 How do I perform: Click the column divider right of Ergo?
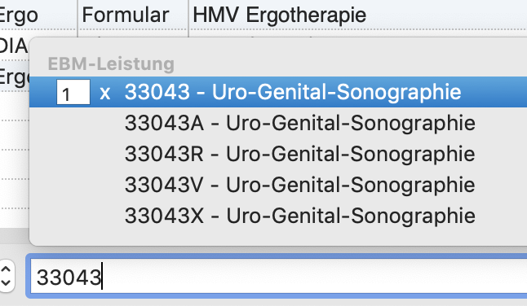point(77,15)
